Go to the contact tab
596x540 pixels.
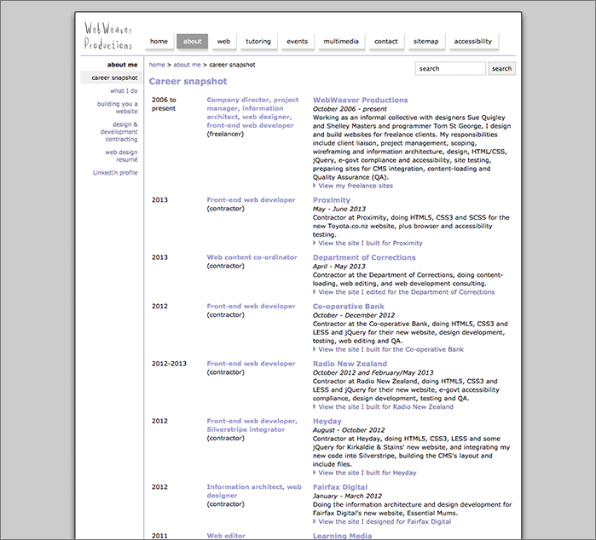pos(385,42)
